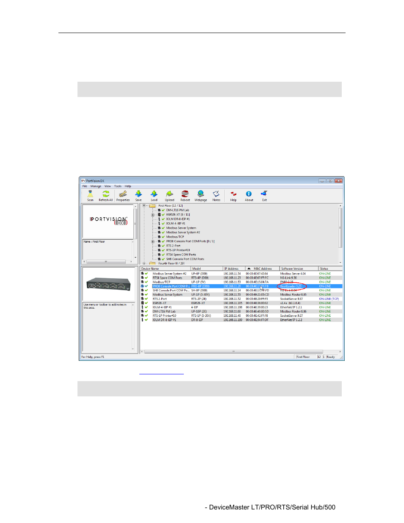Click the PortVision DX logo panel
The image size is (404, 523).
(108, 221)
